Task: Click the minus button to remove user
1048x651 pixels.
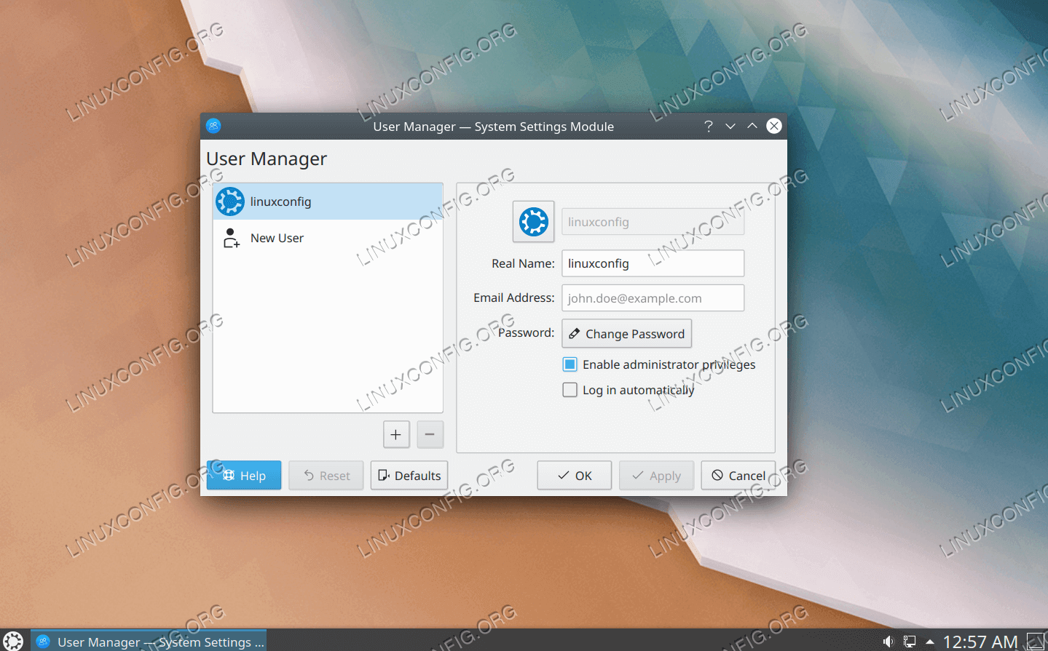Action: point(430,434)
